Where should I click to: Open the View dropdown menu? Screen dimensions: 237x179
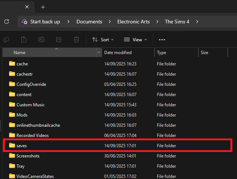tap(135, 40)
